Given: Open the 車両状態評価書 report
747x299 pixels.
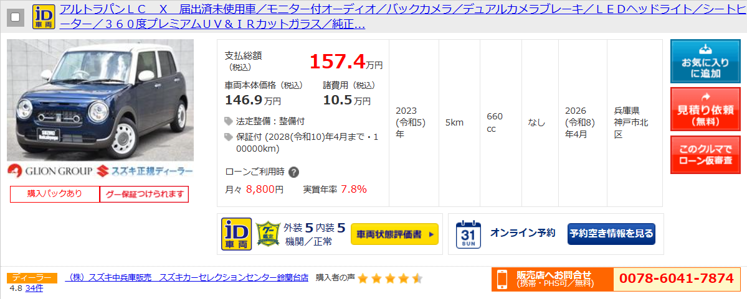Looking at the screenshot, I should pos(394,234).
